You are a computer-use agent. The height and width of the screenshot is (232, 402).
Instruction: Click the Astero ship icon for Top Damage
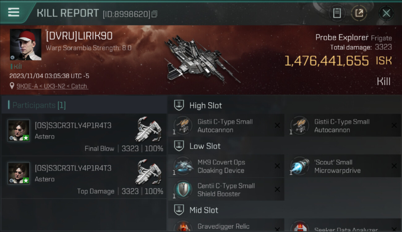click(149, 172)
